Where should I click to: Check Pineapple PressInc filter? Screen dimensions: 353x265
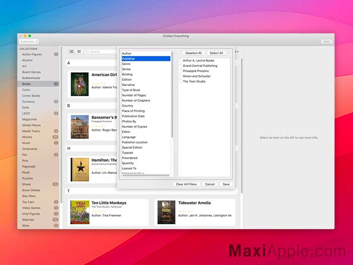pyautogui.click(x=181, y=71)
